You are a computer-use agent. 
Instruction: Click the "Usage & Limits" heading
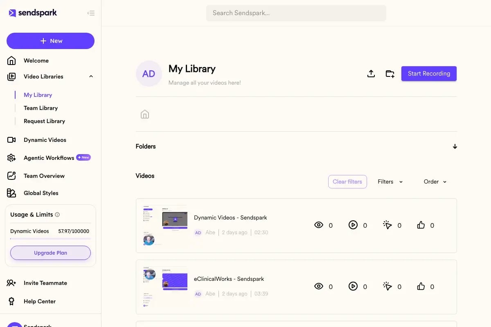(32, 215)
